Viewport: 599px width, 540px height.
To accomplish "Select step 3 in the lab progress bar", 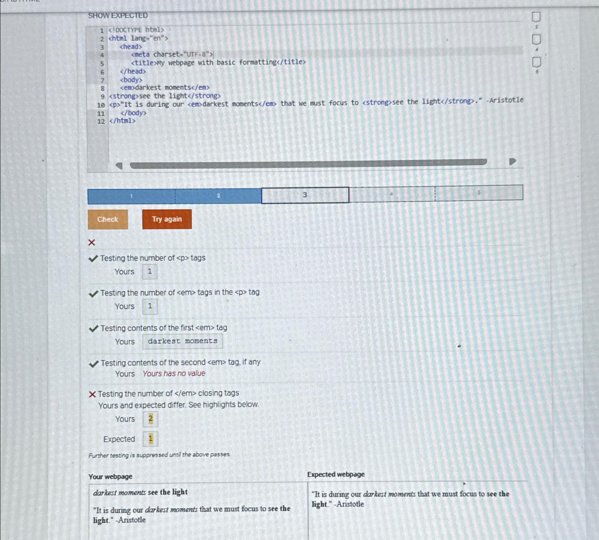I will pyautogui.click(x=305, y=194).
